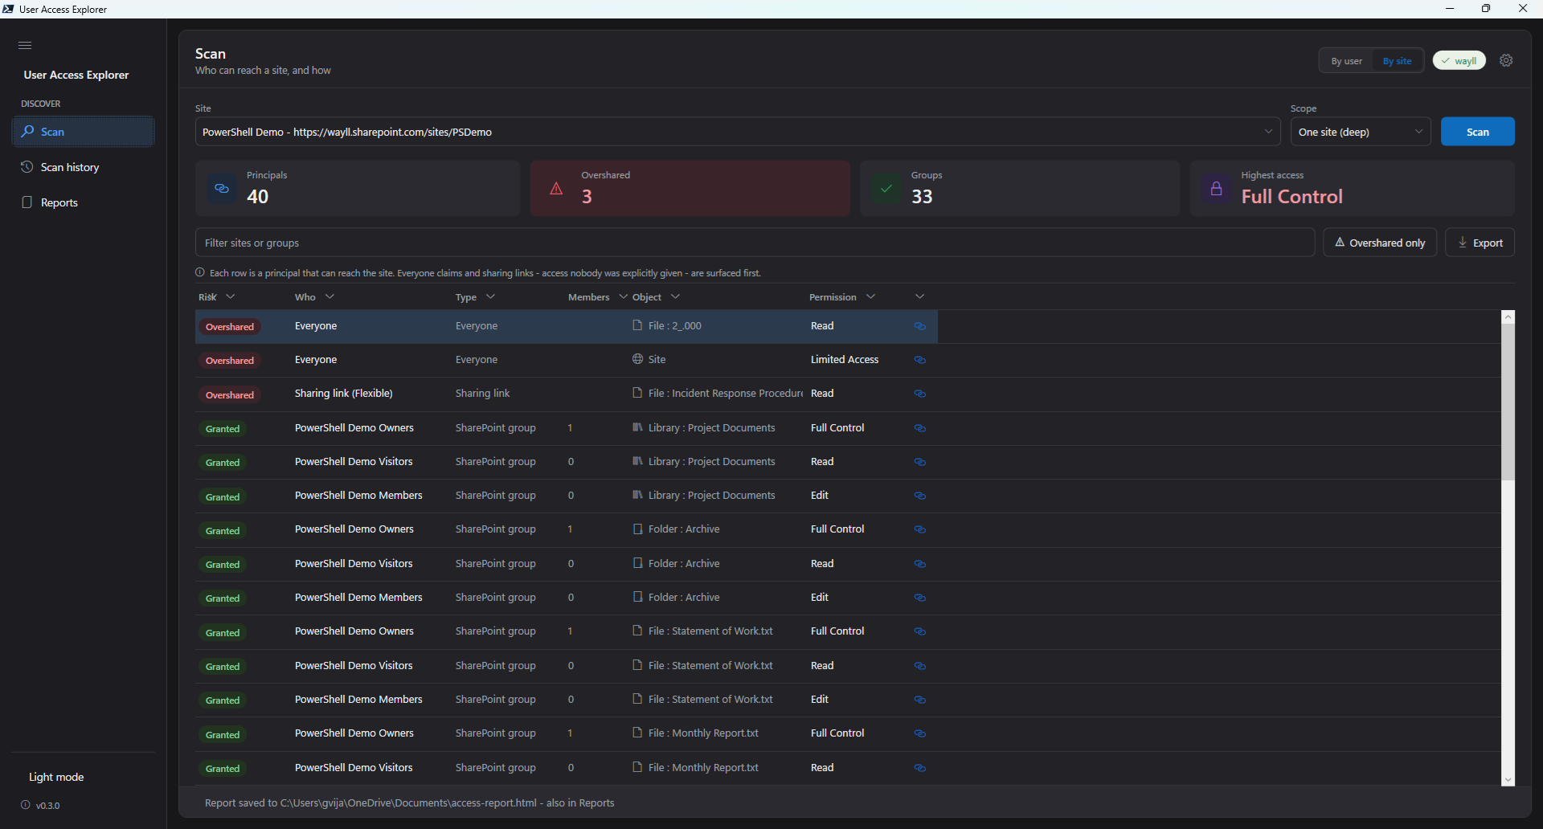Open the Type column filter chevron
The width and height of the screenshot is (1543, 829).
[x=490, y=296]
